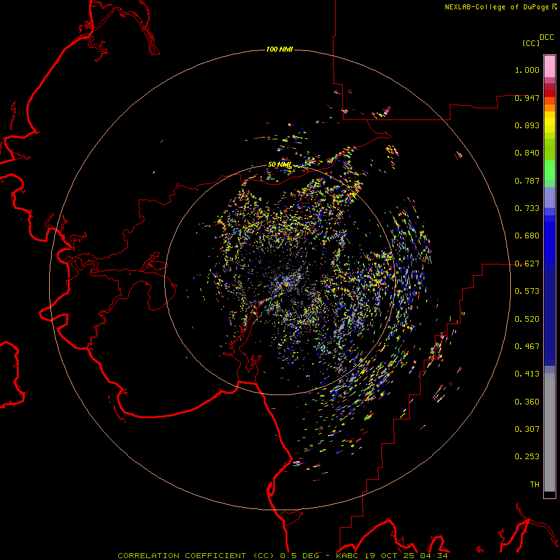
Task: Click the radar site center point
Action: pyautogui.click(x=286, y=284)
